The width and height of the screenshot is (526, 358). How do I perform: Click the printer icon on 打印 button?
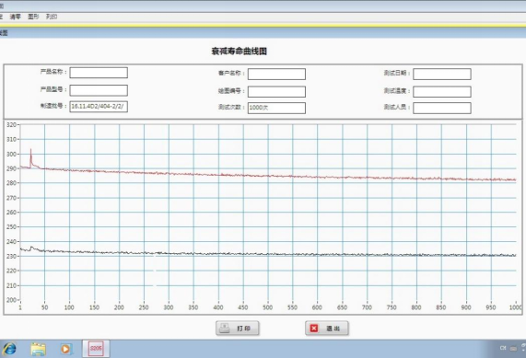click(224, 329)
